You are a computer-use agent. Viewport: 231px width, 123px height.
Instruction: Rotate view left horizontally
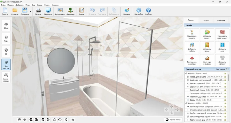[x=55, y=120]
